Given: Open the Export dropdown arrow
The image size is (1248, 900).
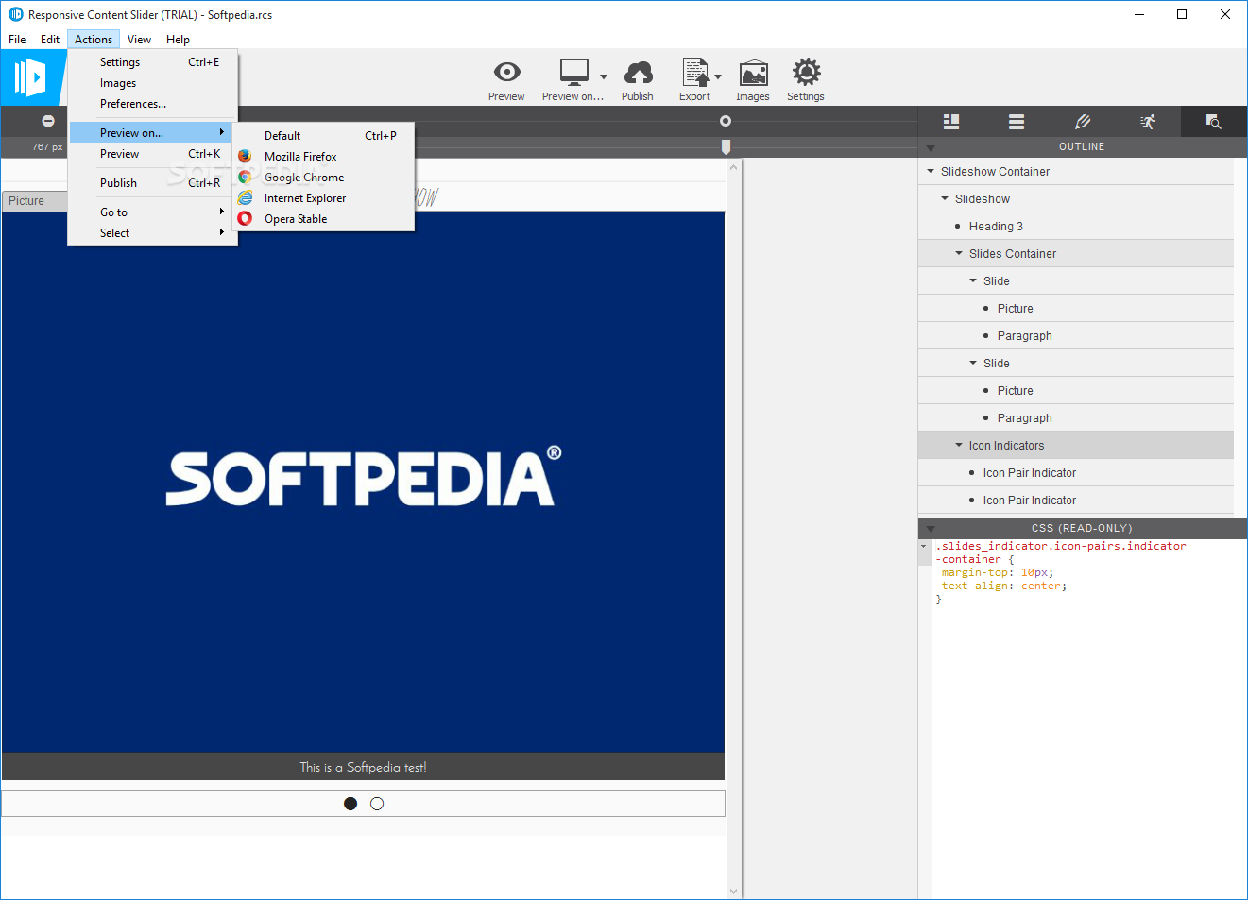Looking at the screenshot, I should pos(718,76).
